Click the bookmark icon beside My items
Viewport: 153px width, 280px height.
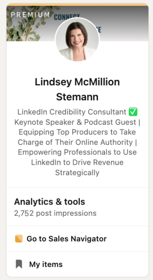pos(19,264)
